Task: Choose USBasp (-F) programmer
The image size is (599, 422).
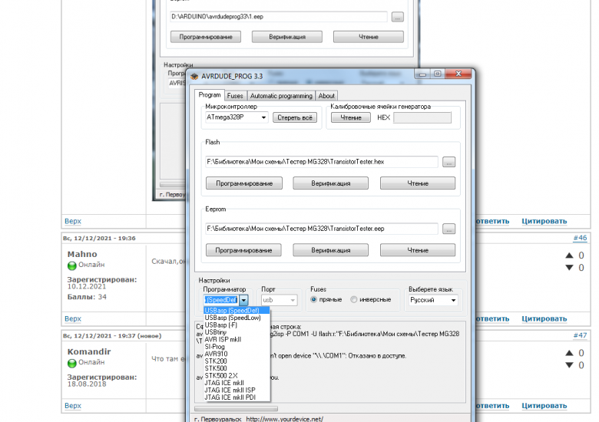Action: 237,325
